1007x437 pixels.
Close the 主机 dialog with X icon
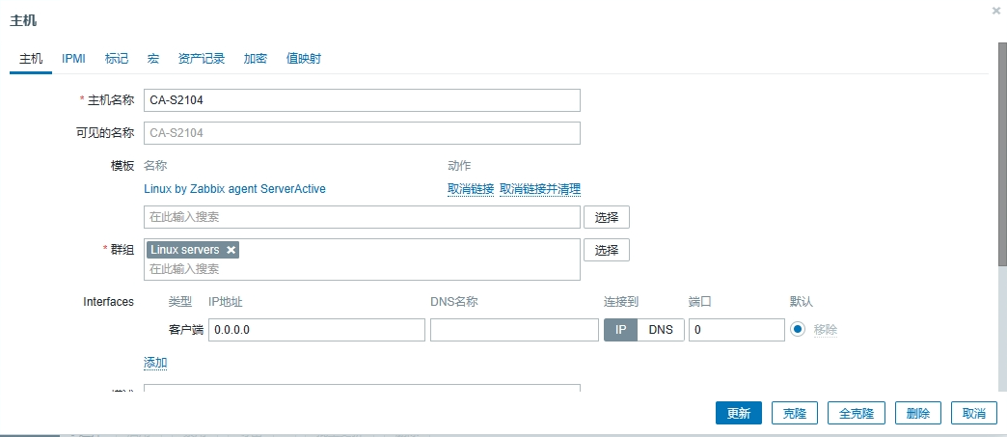tap(995, 11)
